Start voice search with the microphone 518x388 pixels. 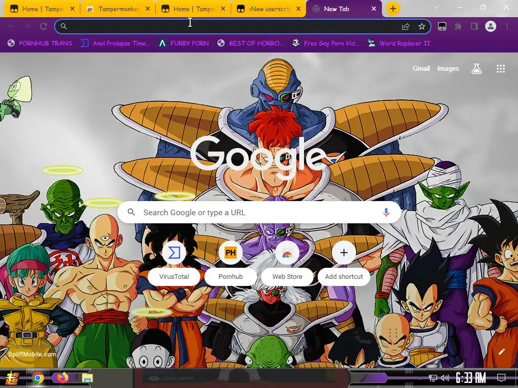coord(386,212)
